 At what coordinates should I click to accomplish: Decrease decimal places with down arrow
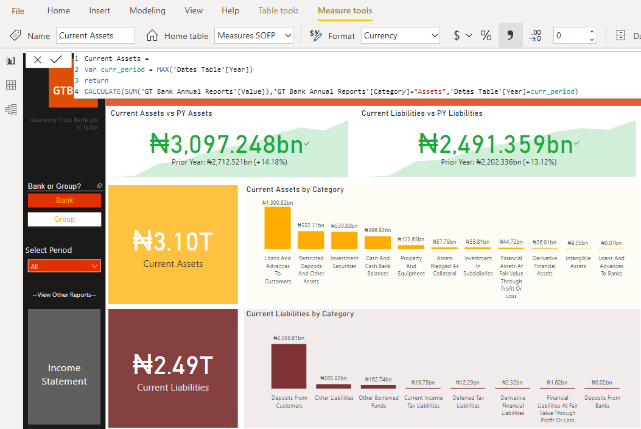click(x=592, y=40)
